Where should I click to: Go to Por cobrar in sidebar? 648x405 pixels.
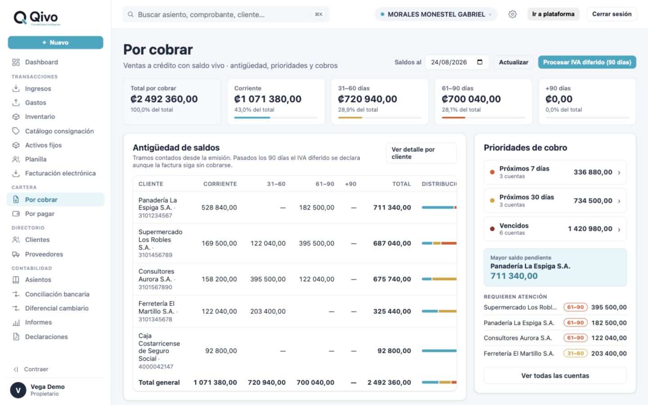(56, 200)
